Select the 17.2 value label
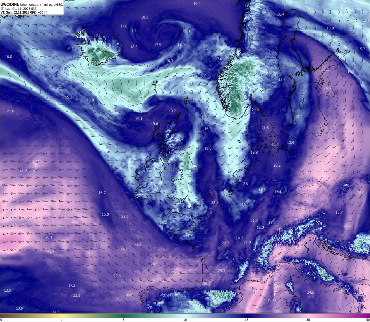The image size is (370, 322). point(72,285)
